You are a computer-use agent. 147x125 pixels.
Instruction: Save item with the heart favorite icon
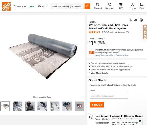[x=131, y=20]
